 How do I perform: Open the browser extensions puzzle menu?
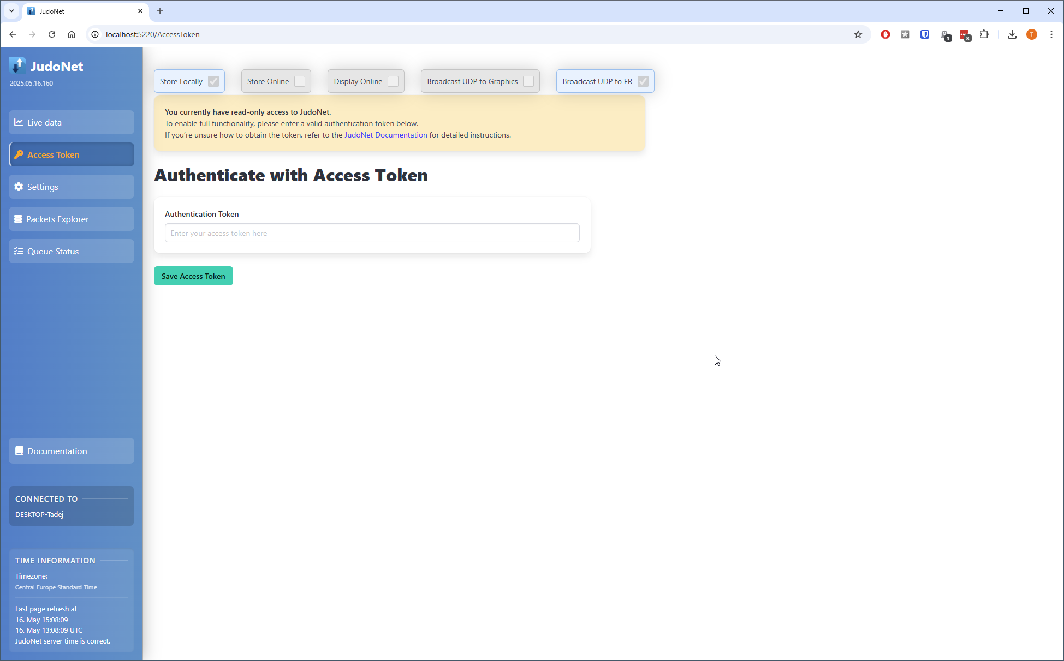(x=984, y=34)
